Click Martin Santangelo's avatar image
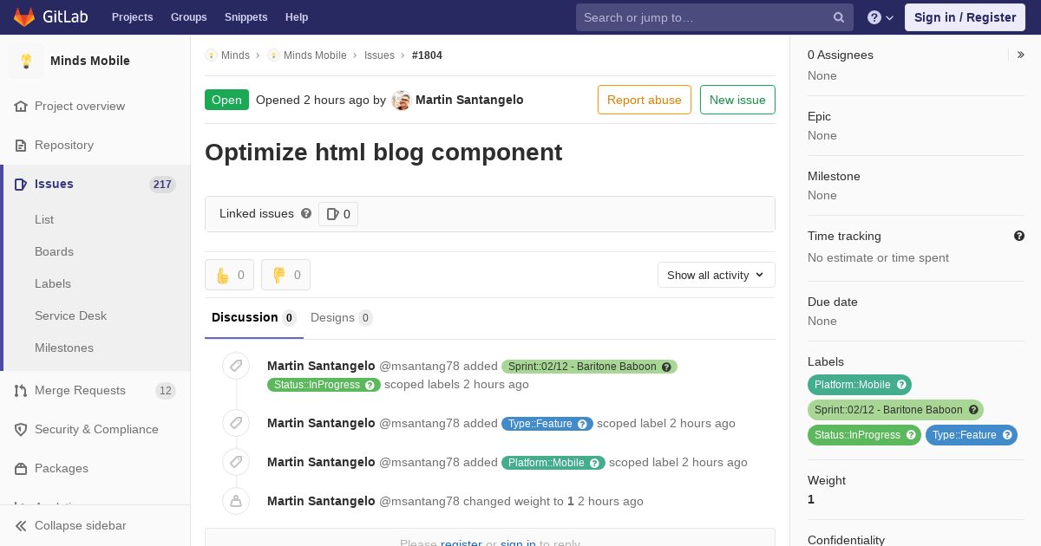 (401, 100)
